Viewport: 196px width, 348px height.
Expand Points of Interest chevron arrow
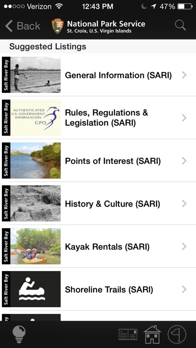tap(184, 161)
